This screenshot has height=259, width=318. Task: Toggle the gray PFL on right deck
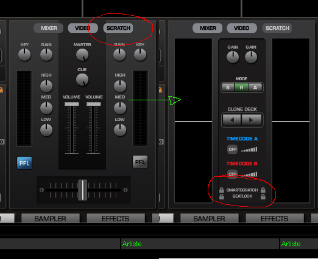(x=140, y=162)
